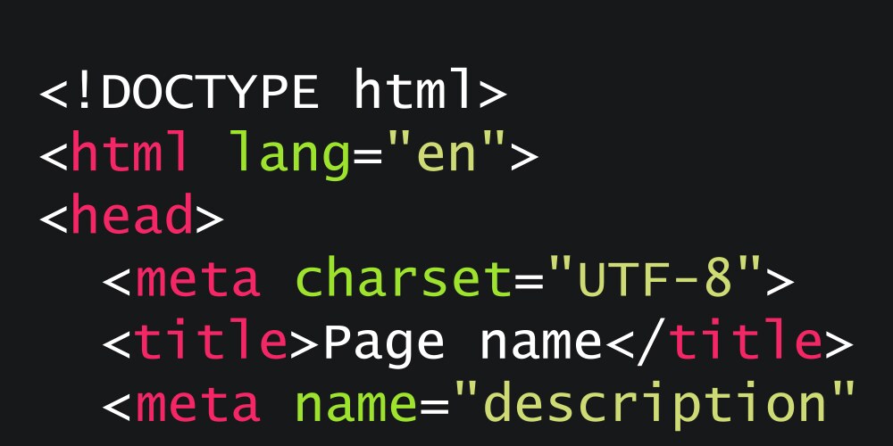893x446 pixels.
Task: Click the pink head tag name
Action: (x=132, y=213)
